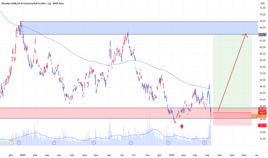Screen dimensions: 268x158
Task: Click the orange S split marker
Action: click(x=12, y=142)
